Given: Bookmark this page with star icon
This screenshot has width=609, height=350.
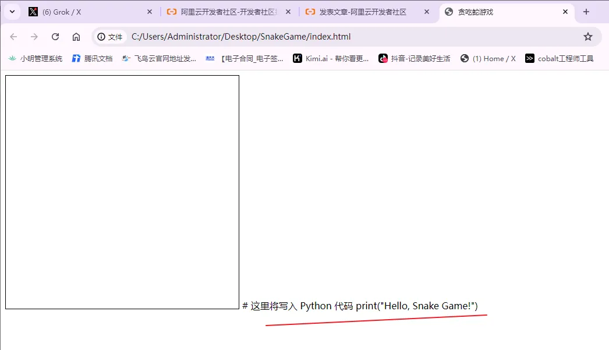Looking at the screenshot, I should (x=588, y=37).
